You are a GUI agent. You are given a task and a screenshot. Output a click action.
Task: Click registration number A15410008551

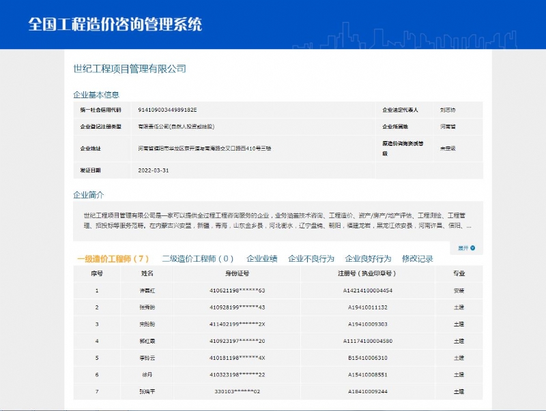(368, 375)
